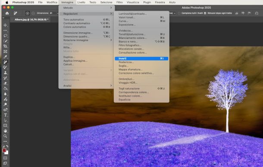263x167 pixels.
Task: Select the Hand tool
Action: click(x=5, y=131)
